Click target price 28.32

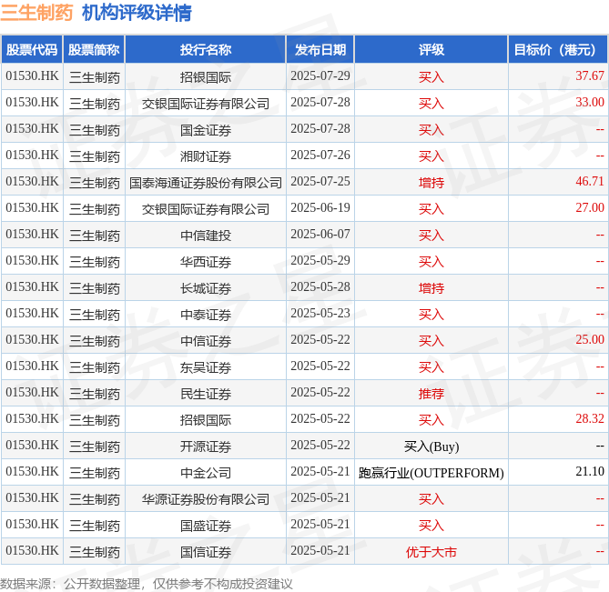[x=590, y=418]
